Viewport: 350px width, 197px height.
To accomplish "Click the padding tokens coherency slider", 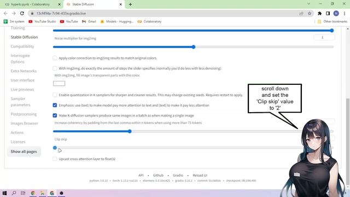I will pos(193,131).
